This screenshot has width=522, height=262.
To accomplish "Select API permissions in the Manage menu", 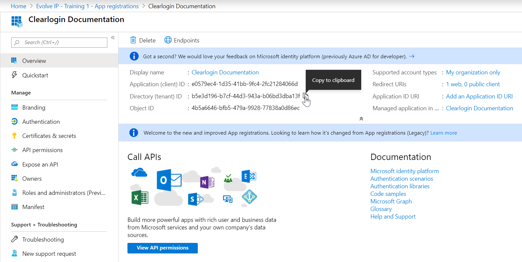I will click(x=42, y=150).
